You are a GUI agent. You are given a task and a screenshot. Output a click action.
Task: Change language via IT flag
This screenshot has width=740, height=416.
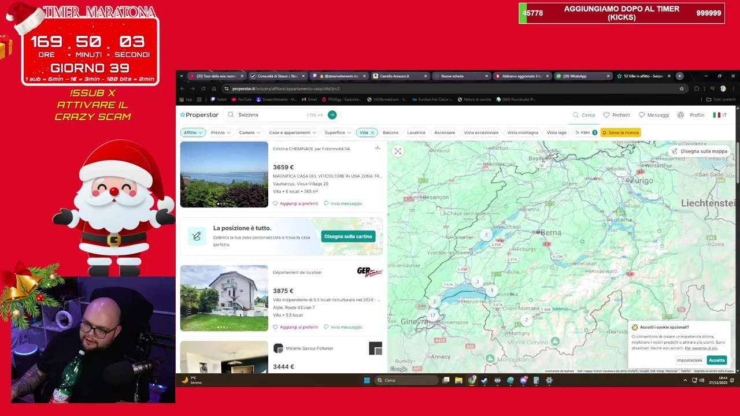pos(720,115)
